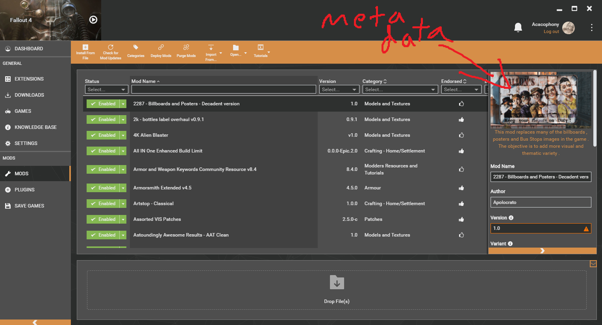Click endorse thumb for 2k bottles label overhaul

(461, 119)
